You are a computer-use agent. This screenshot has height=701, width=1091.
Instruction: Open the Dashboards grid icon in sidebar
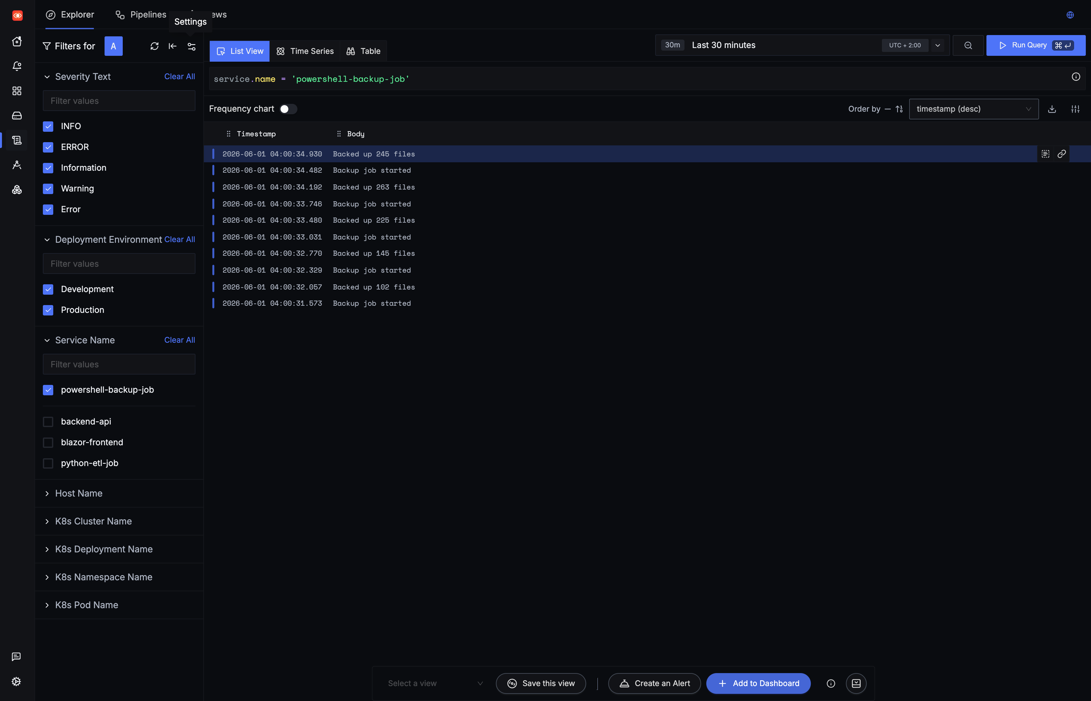(17, 91)
